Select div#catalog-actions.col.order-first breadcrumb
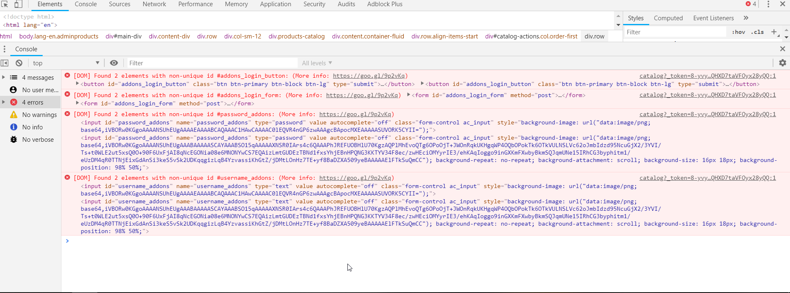This screenshot has height=293, width=790. (531, 36)
